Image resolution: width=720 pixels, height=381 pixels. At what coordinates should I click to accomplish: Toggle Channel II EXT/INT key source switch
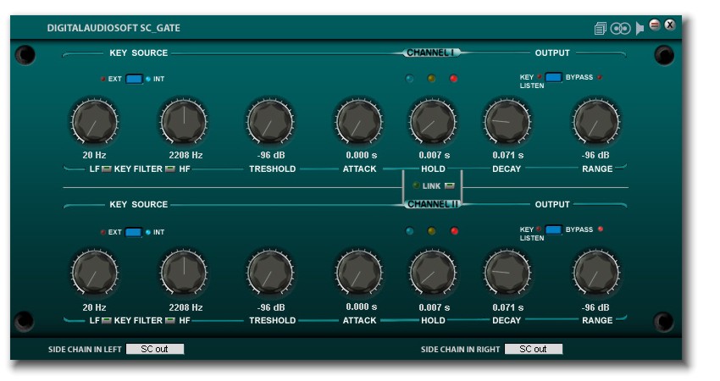click(134, 232)
